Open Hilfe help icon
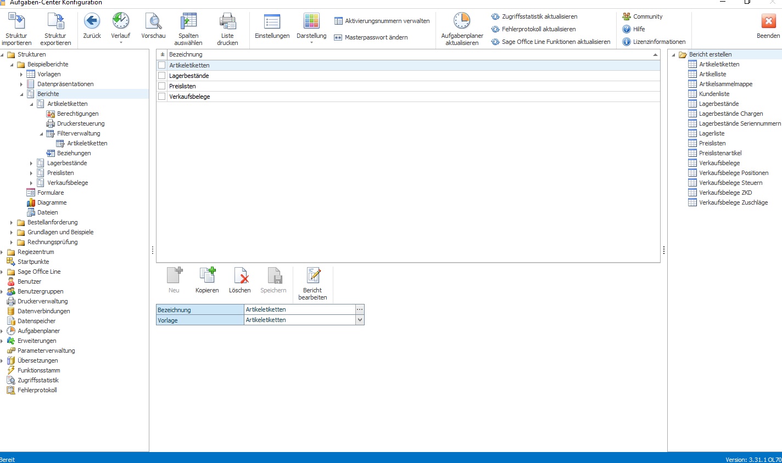 627,29
